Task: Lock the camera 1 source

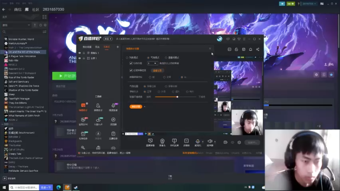Action: 84,53
